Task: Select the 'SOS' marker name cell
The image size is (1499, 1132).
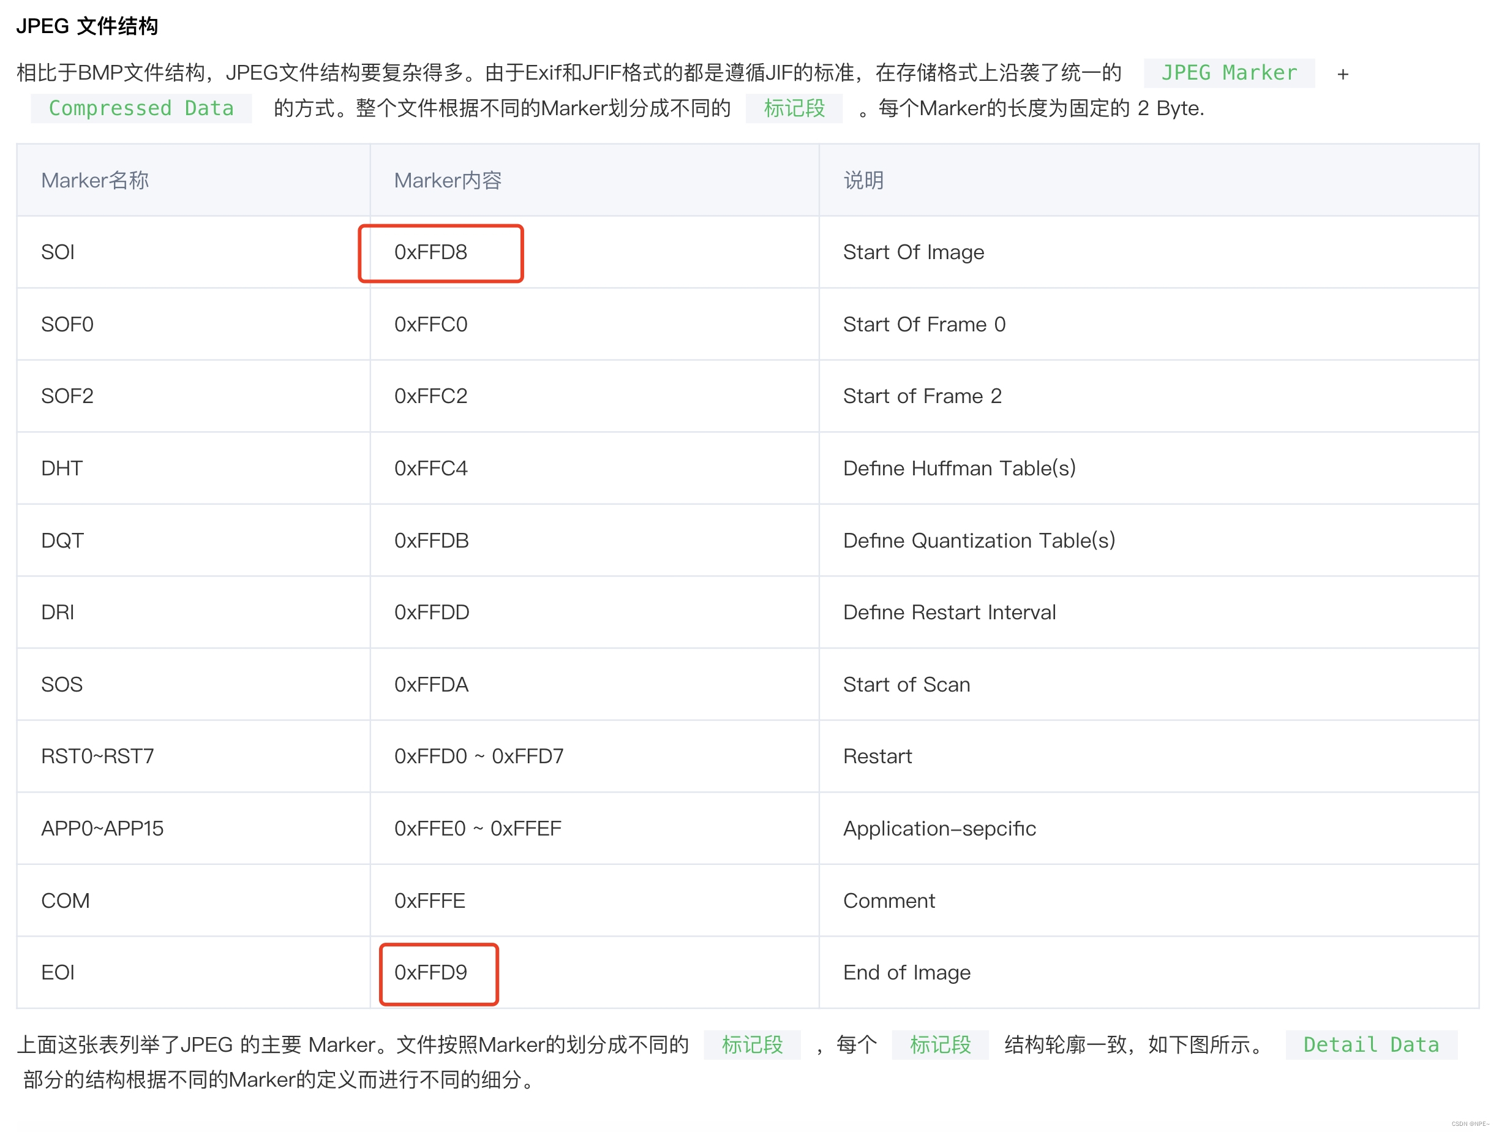Action: (193, 685)
